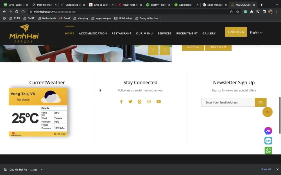Viewport: 281px width, 175px height.
Task: Open the media control playlist icon
Action: 258,11
